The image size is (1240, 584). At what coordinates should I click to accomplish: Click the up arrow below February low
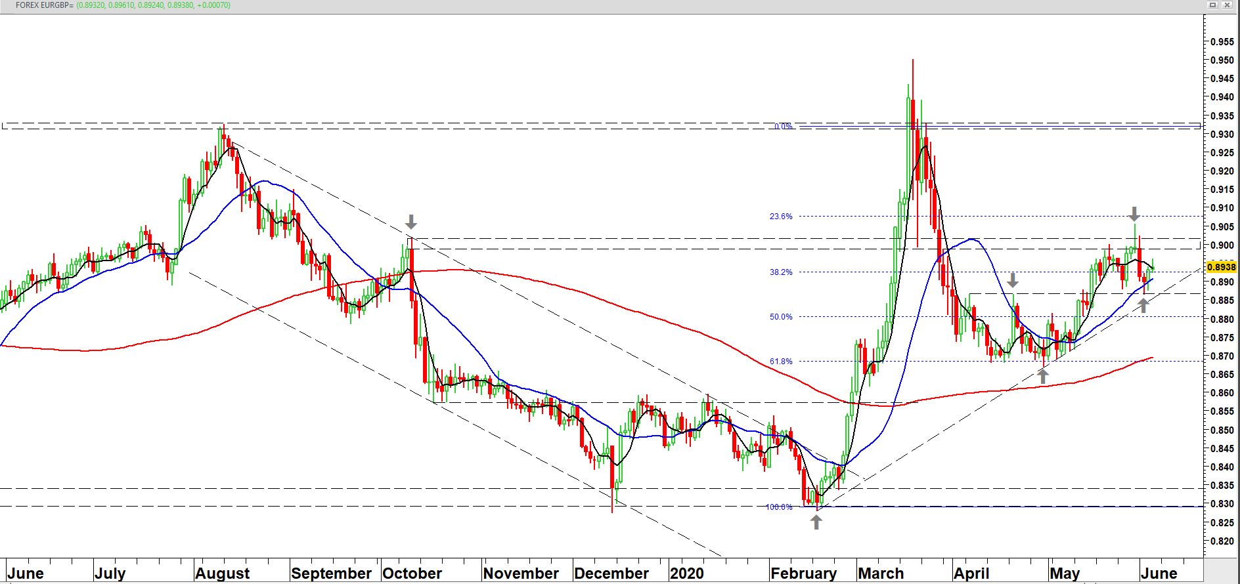[816, 522]
